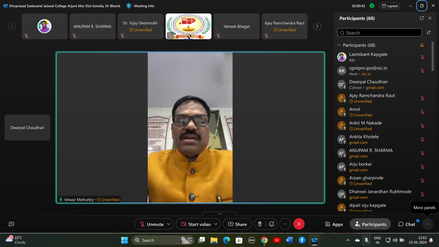This screenshot has height=247, width=439.
Task: Click the sort participants icon
Action: tap(429, 32)
